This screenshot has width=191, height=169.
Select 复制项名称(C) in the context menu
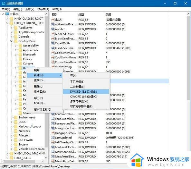[44, 110]
